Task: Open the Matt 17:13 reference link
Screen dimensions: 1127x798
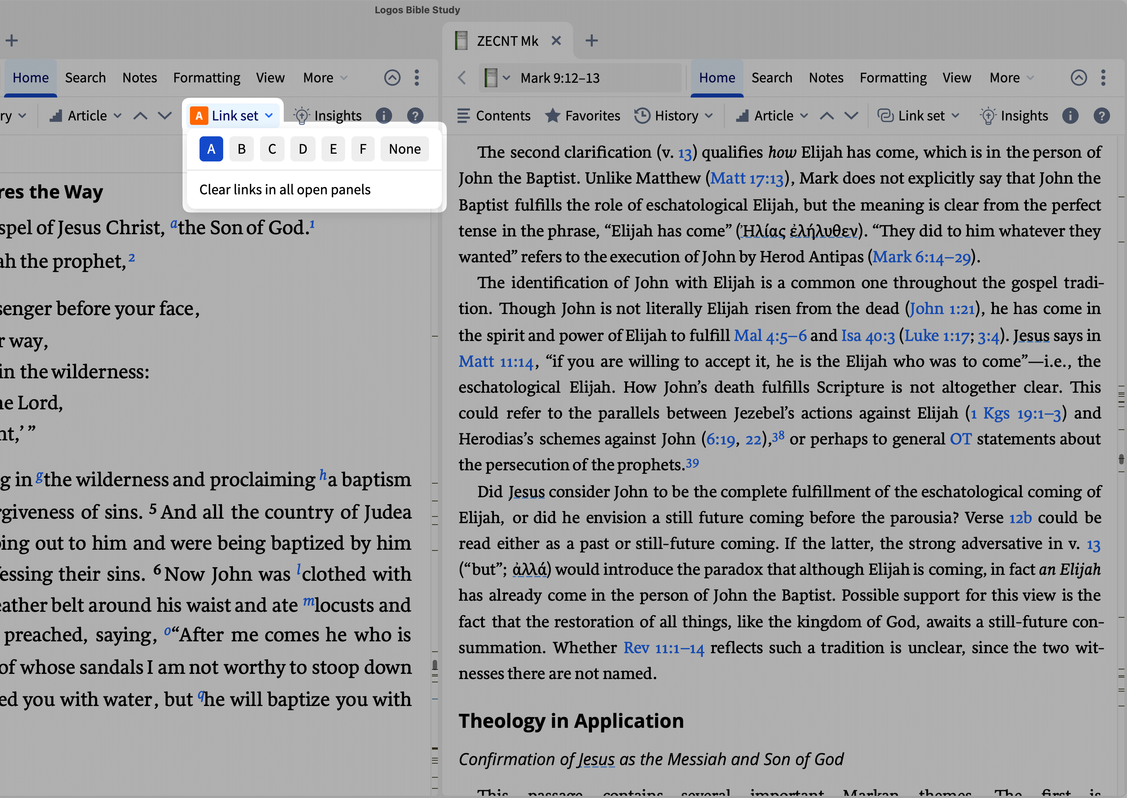Action: coord(747,178)
